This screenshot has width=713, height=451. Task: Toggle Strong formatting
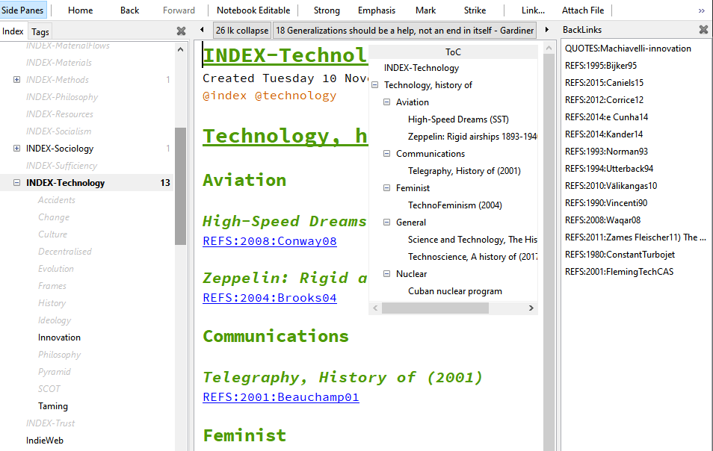pos(327,10)
